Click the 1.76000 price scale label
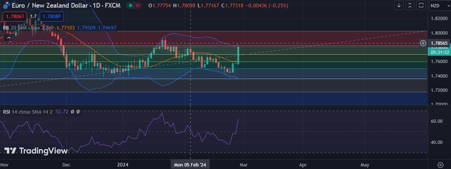 coord(439,62)
